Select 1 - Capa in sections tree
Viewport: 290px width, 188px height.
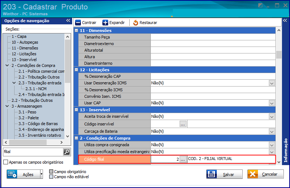click(19, 36)
